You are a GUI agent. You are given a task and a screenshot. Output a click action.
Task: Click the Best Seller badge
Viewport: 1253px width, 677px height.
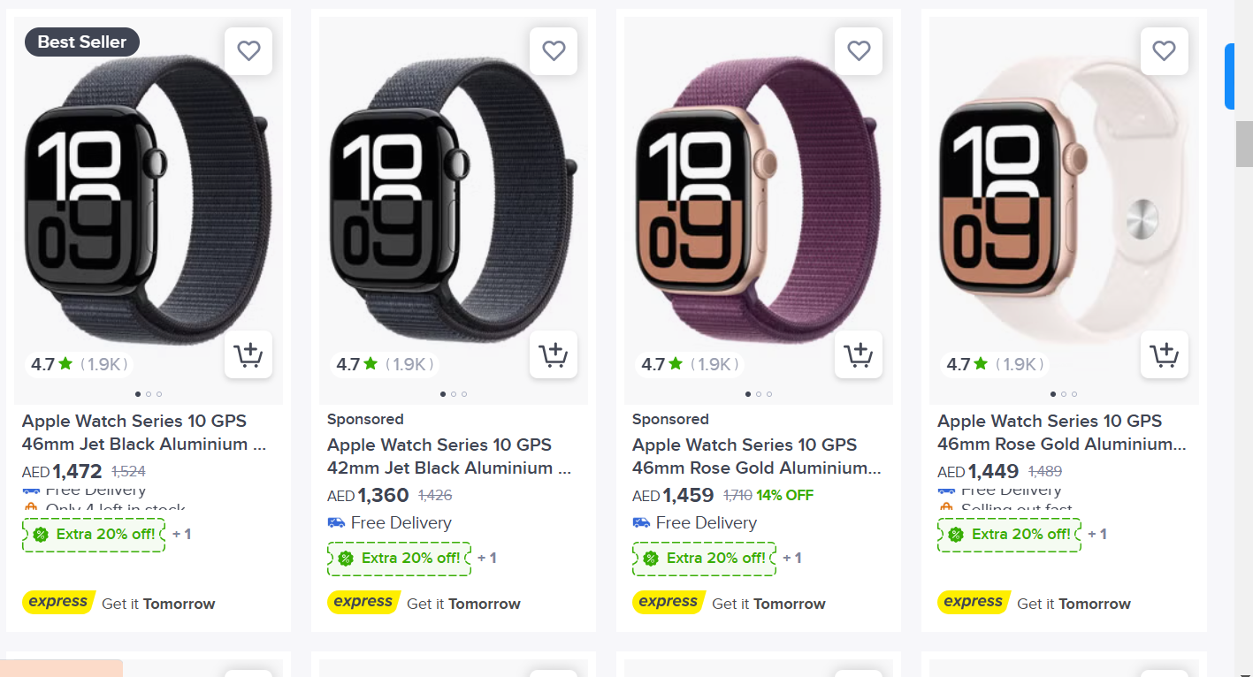pos(82,42)
